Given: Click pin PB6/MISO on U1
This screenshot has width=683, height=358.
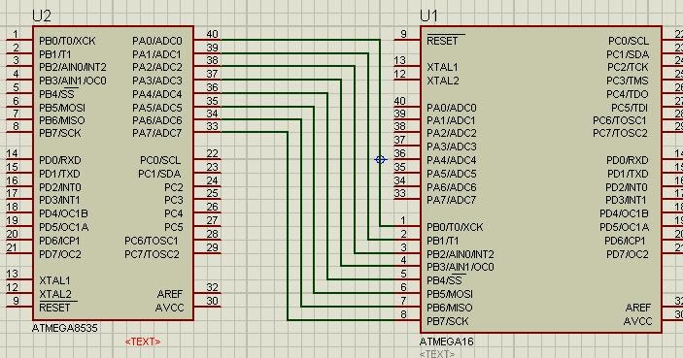Looking at the screenshot, I should pos(450,308).
